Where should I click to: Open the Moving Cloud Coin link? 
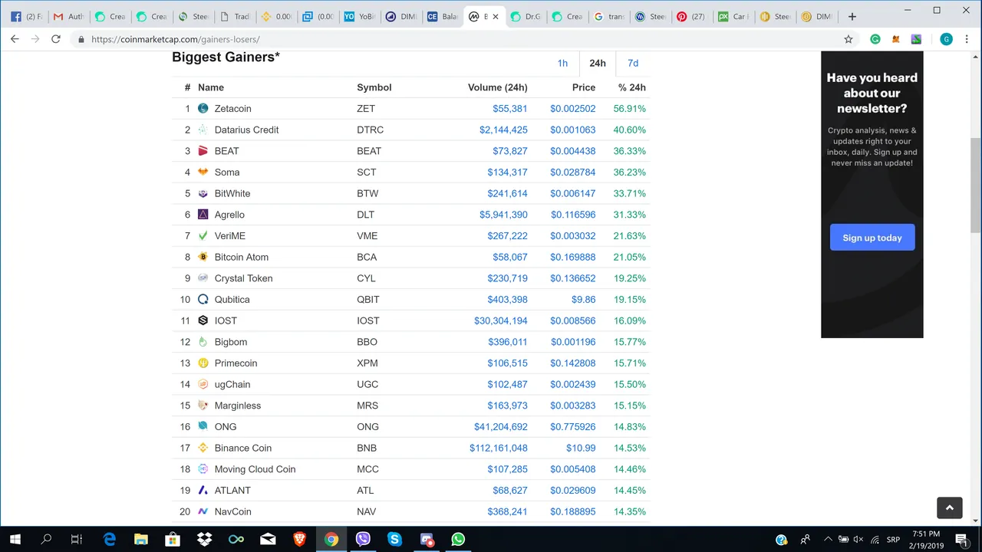[255, 469]
